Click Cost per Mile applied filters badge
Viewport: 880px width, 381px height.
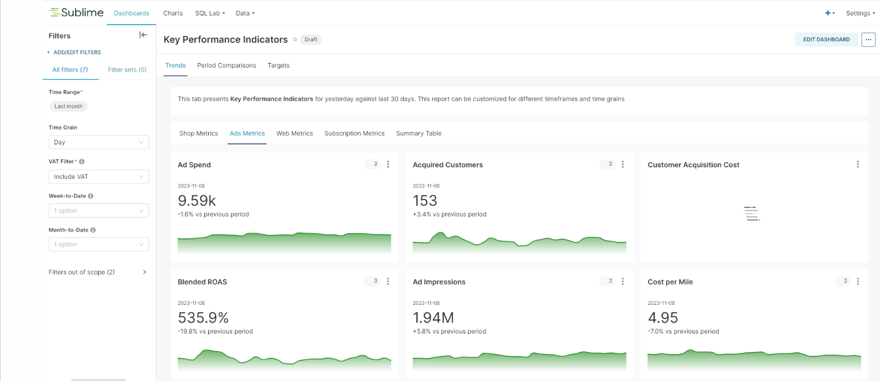tap(843, 281)
